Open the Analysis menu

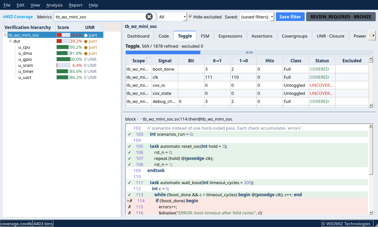(54, 5)
